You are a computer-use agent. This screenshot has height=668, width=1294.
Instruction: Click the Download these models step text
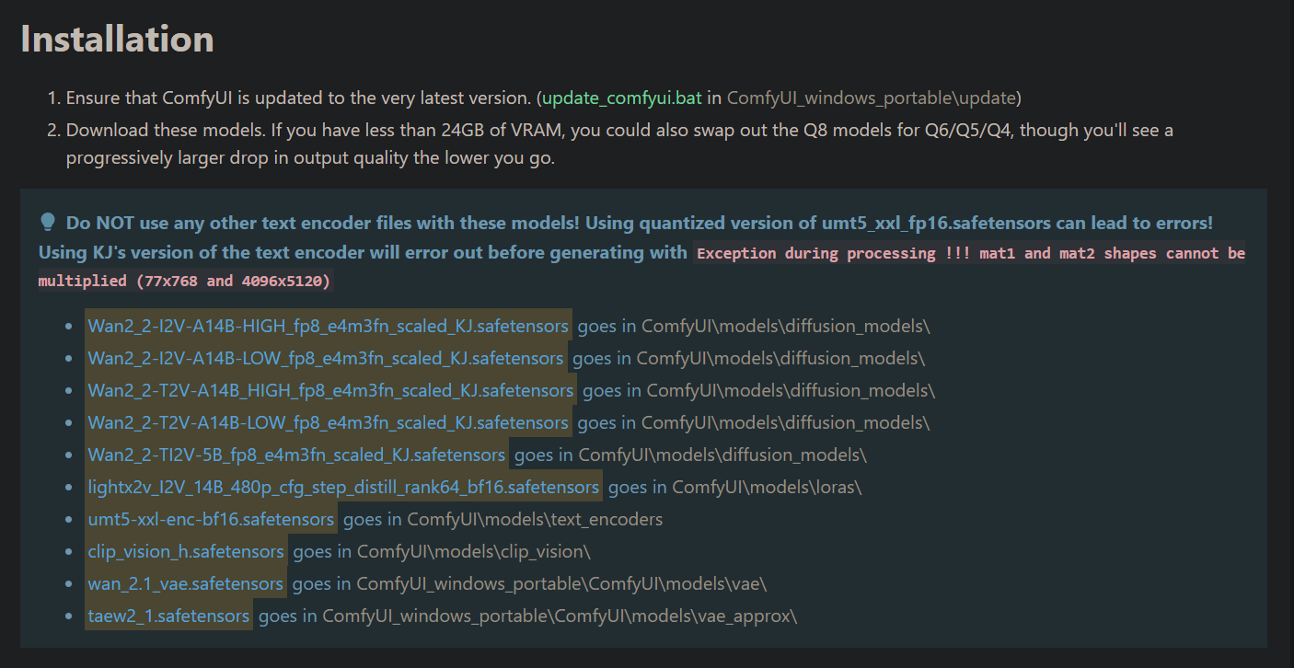pyautogui.click(x=619, y=144)
